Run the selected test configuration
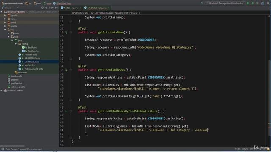Viewport: 271px width, 152px height. [x=248, y=3]
